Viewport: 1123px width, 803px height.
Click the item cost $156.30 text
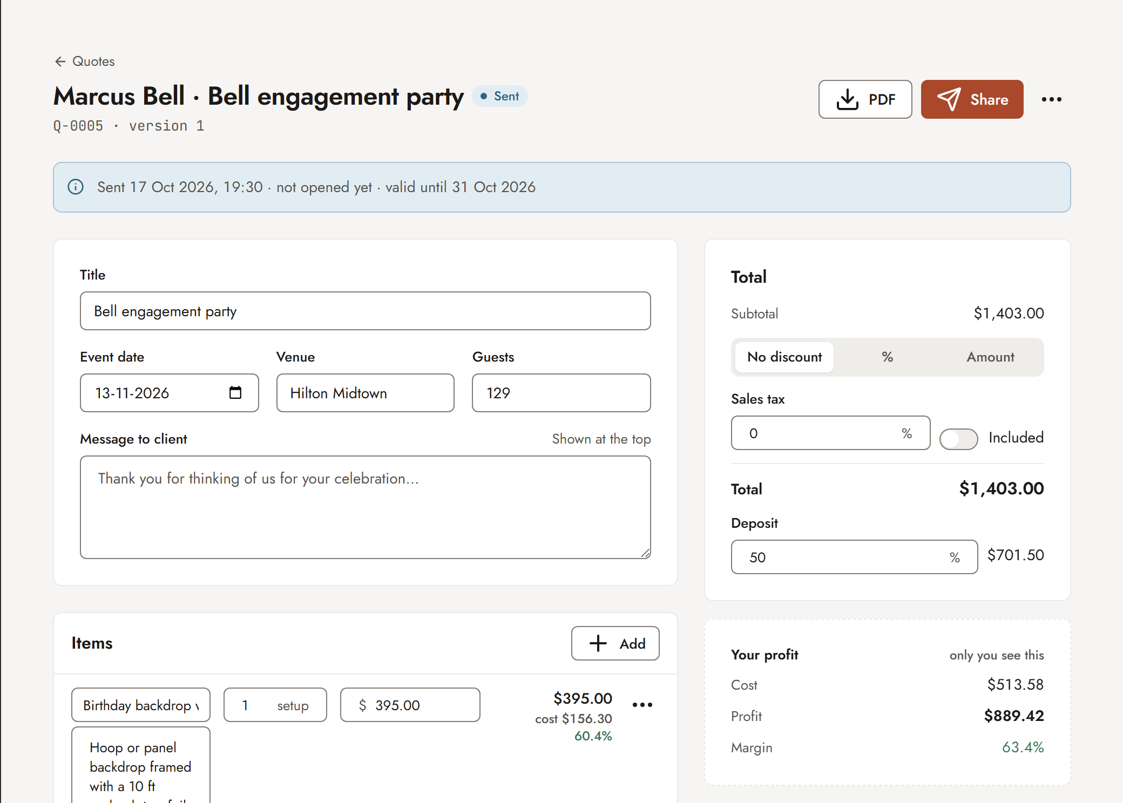[573, 719]
